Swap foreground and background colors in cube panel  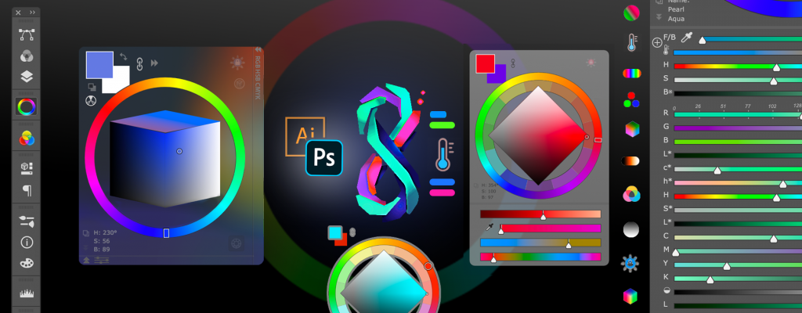pyautogui.click(x=124, y=57)
